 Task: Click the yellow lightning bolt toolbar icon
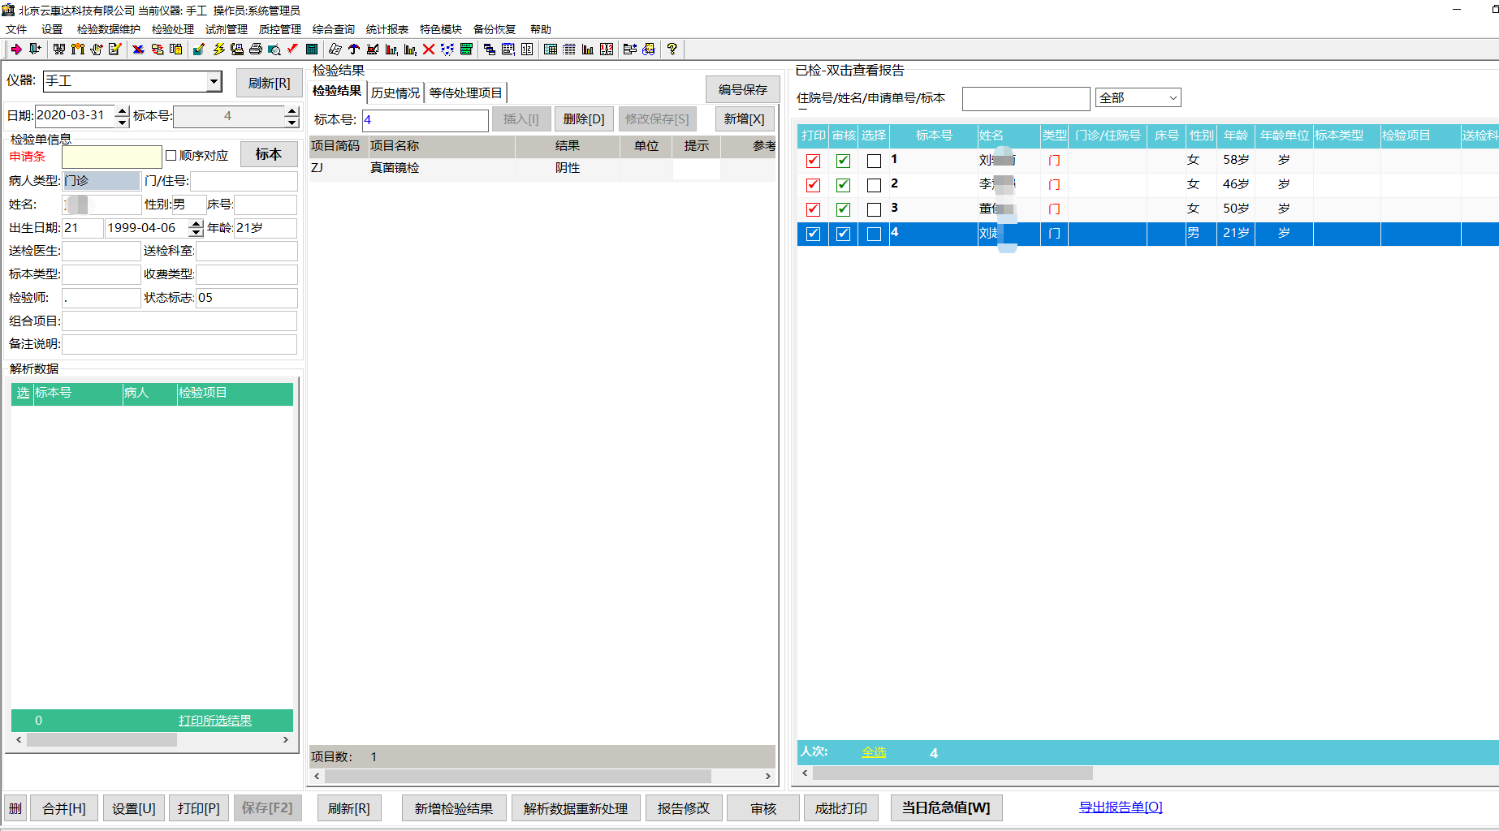click(x=218, y=50)
